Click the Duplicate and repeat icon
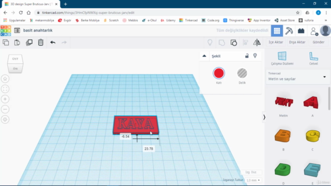Screen dimensions: 331x186 pos(29,42)
